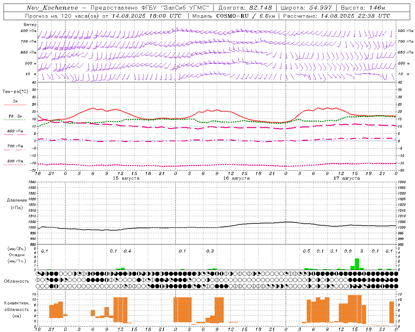Click the 0.4 three-hour precipitation value
The width and height of the screenshot is (415, 332).
127,251
